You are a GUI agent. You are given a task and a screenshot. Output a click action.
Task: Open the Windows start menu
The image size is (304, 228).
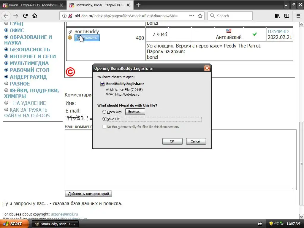14,224
